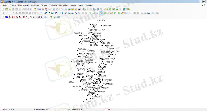Screen dimensions: 207x111
Task: Click the green map search icon
Action: 129,9
